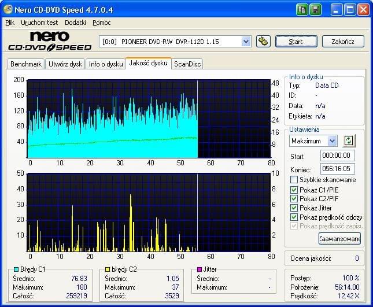
Task: Click the yellow błędy C2 color swatch
Action: [108, 269]
